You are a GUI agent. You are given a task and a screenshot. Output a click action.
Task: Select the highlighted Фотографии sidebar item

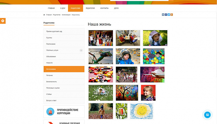tap(64, 69)
